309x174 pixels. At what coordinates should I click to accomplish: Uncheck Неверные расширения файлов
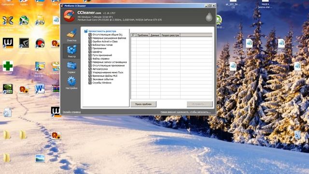point(90,38)
